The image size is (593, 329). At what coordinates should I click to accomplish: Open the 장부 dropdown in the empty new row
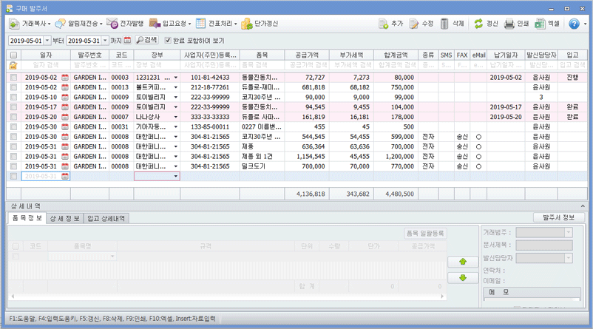click(x=175, y=177)
